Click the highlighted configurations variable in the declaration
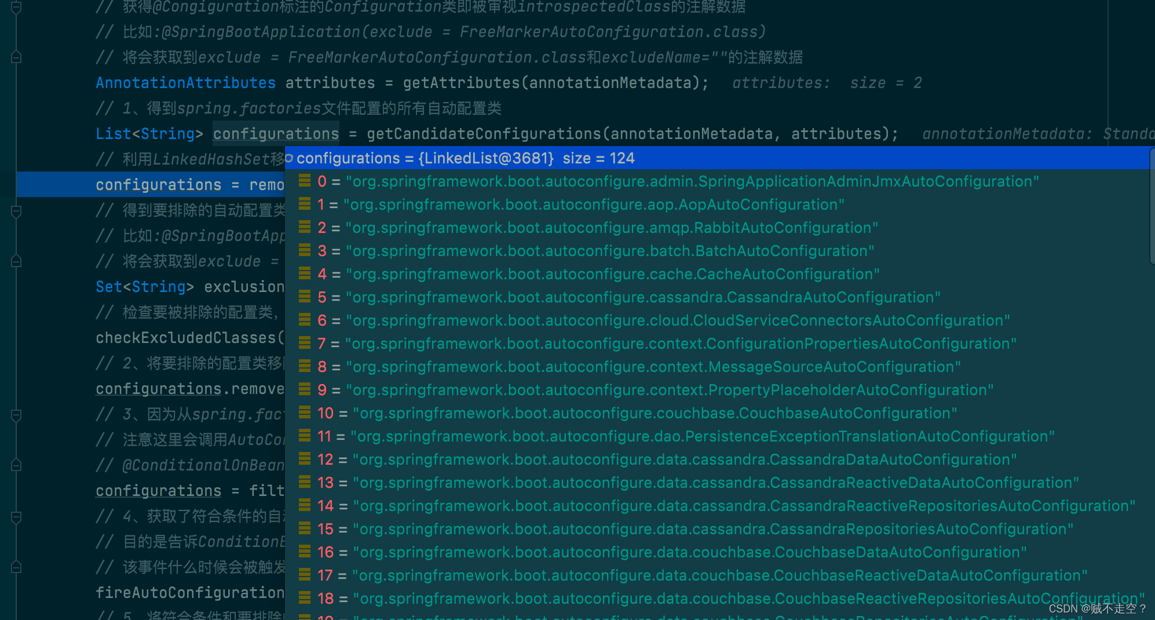1155x620 pixels. (276, 134)
